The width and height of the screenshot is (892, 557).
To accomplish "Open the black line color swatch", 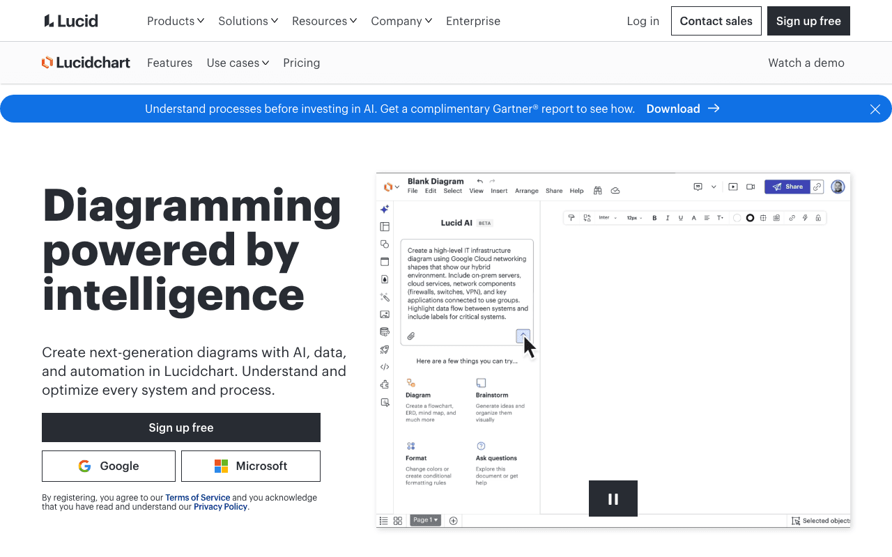I will [x=750, y=218].
